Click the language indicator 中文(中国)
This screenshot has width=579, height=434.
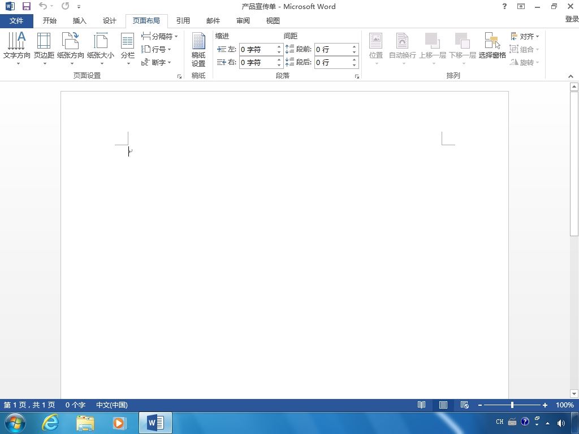point(112,405)
